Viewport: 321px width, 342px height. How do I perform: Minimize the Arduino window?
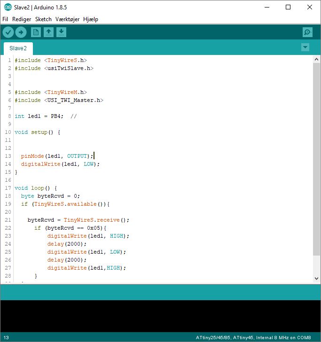point(267,7)
